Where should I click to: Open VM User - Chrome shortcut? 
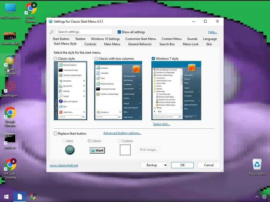click(x=10, y=169)
